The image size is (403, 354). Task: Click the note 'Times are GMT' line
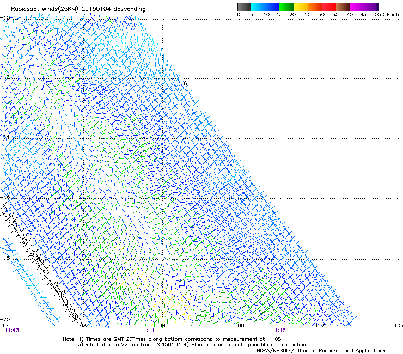pyautogui.click(x=172, y=339)
